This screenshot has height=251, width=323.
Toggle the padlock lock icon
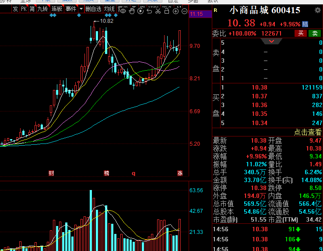point(167,11)
